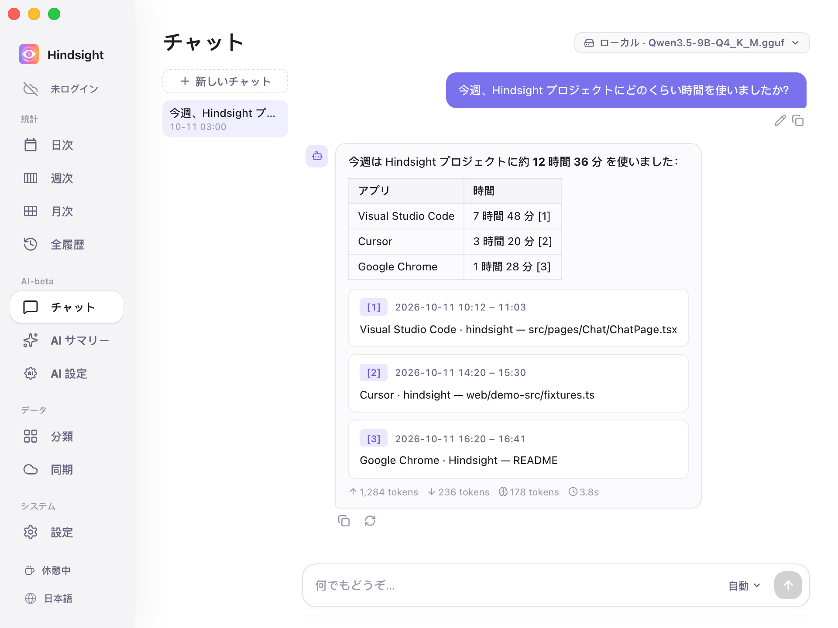
Task: Click the purple user question bubble
Action: 626,90
